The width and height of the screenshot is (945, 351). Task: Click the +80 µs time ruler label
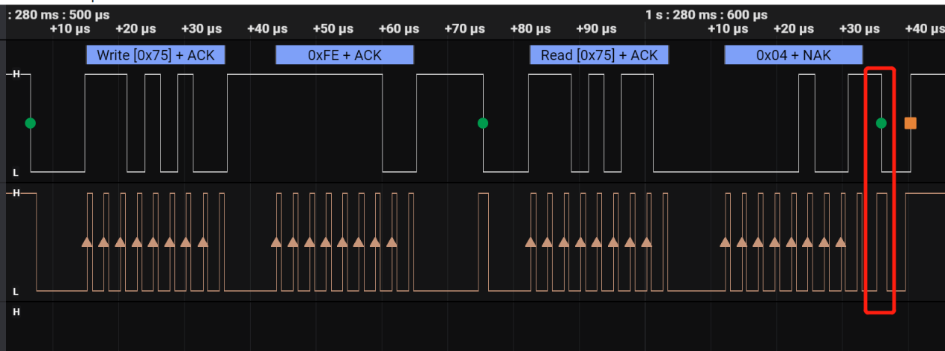pyautogui.click(x=531, y=29)
